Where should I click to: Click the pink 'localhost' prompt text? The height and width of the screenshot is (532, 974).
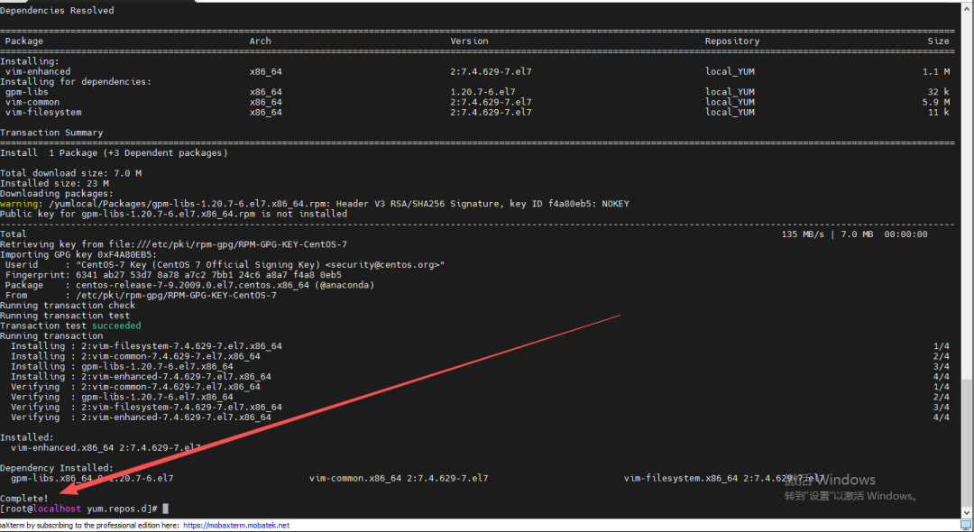click(57, 509)
